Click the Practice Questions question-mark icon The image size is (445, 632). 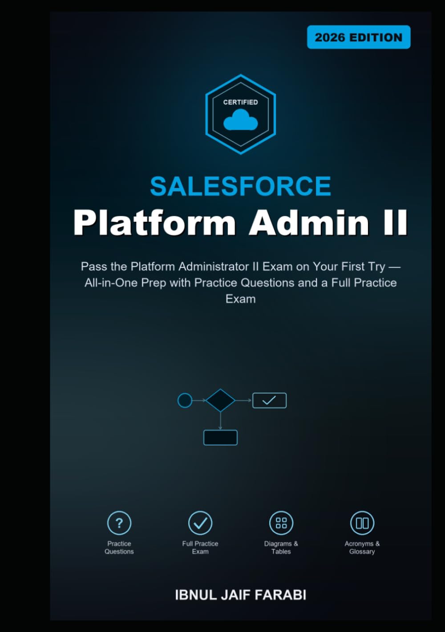[x=119, y=523]
